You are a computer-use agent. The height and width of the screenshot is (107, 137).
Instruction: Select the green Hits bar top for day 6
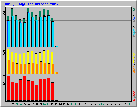(28, 10)
